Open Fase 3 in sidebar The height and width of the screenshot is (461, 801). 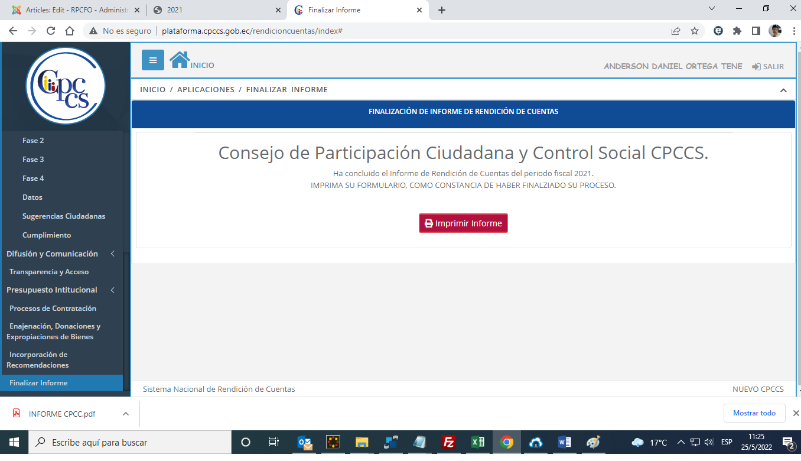coord(33,160)
